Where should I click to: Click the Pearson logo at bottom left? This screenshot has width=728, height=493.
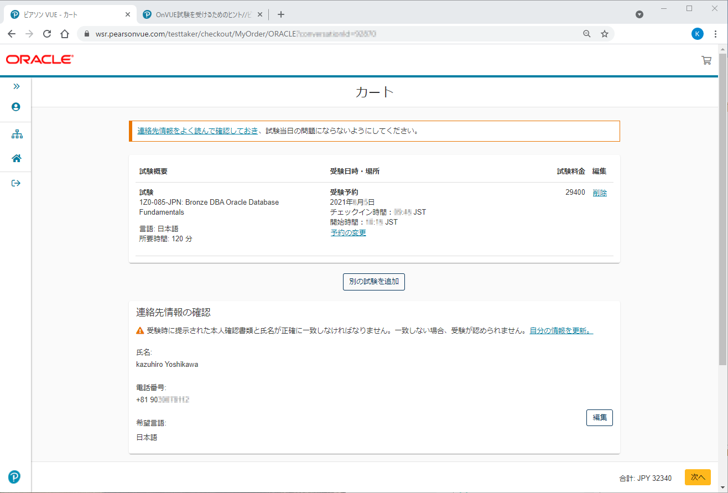(x=14, y=477)
